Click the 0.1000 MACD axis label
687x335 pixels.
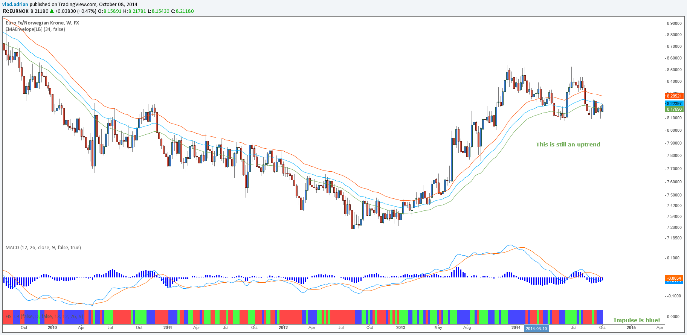(x=673, y=258)
